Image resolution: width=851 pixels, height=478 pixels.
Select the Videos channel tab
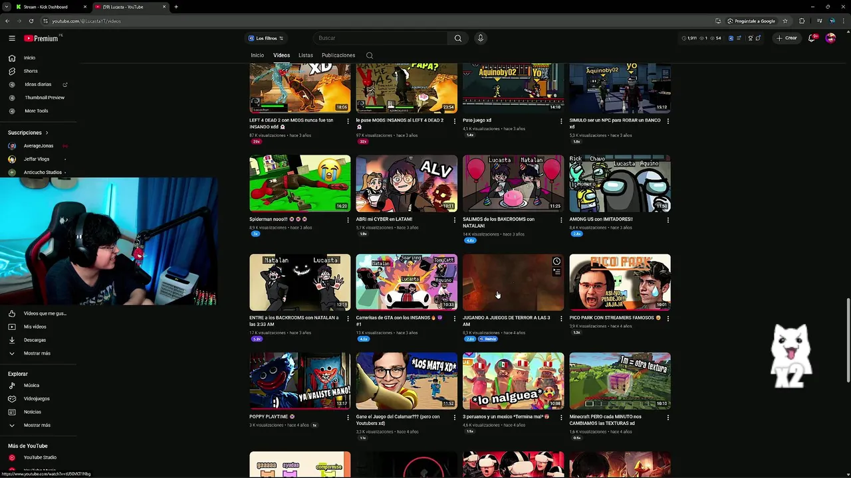coord(281,55)
